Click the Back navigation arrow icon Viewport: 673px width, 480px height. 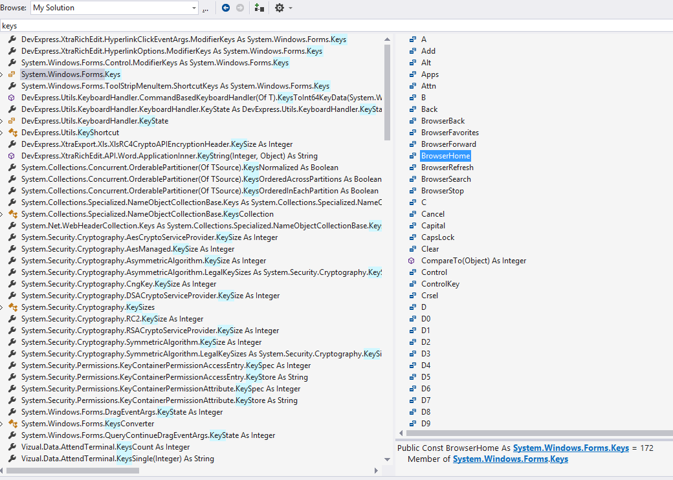226,8
